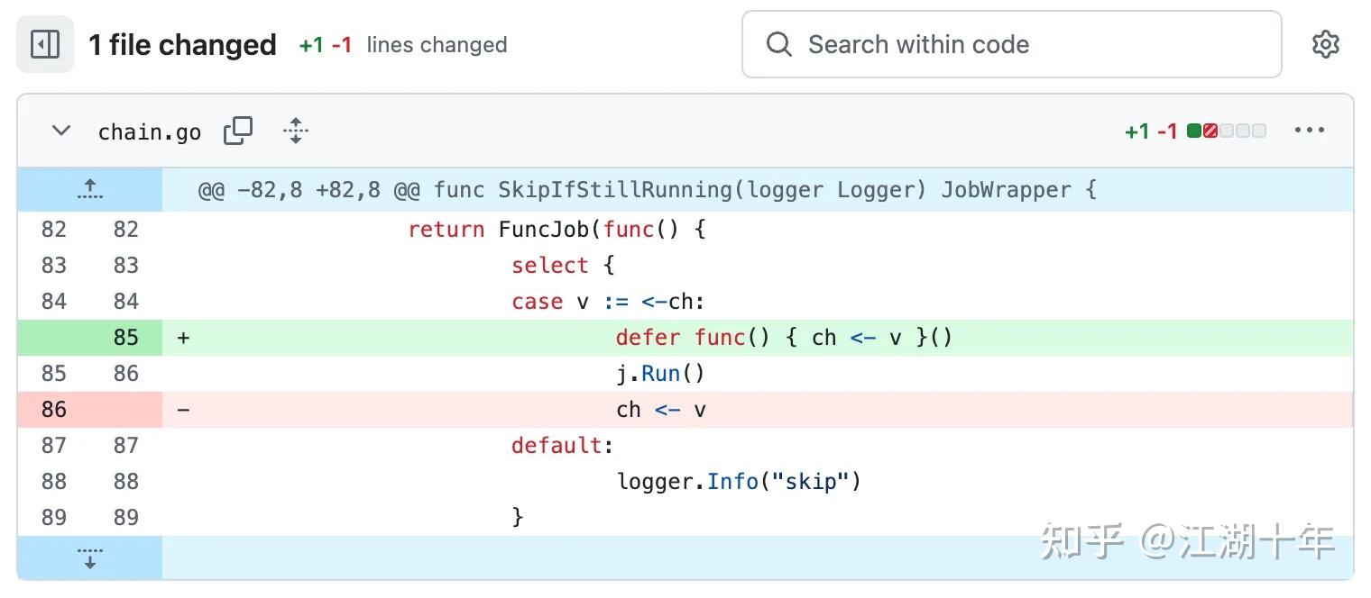
Task: Click the '1 file changed' heading
Action: pyautogui.click(x=182, y=44)
